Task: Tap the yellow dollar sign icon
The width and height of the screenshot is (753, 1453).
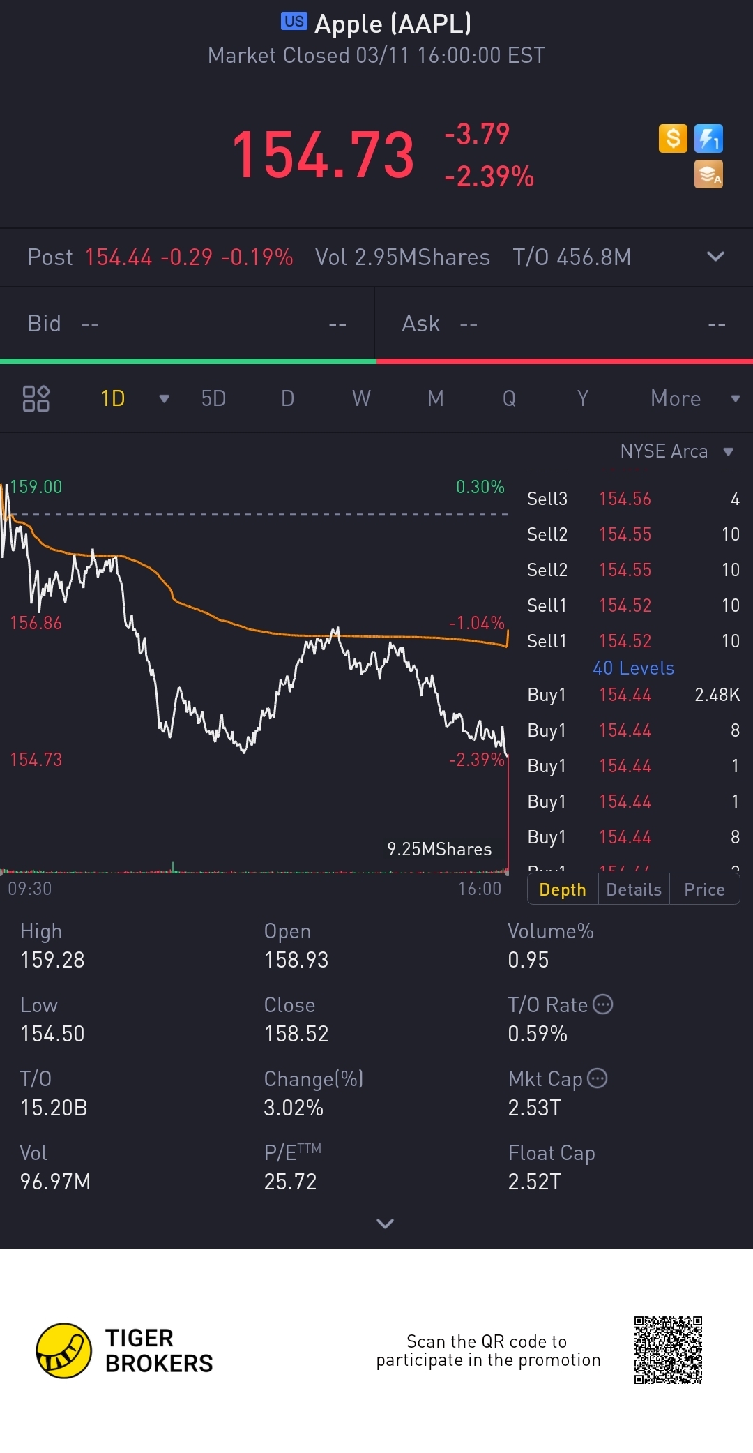Action: [673, 138]
